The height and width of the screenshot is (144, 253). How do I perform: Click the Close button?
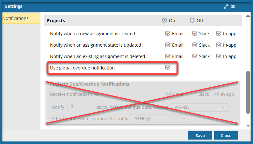[226, 135]
